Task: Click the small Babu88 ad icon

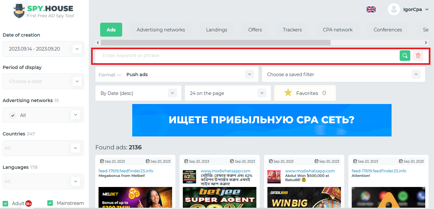Action: point(274,177)
